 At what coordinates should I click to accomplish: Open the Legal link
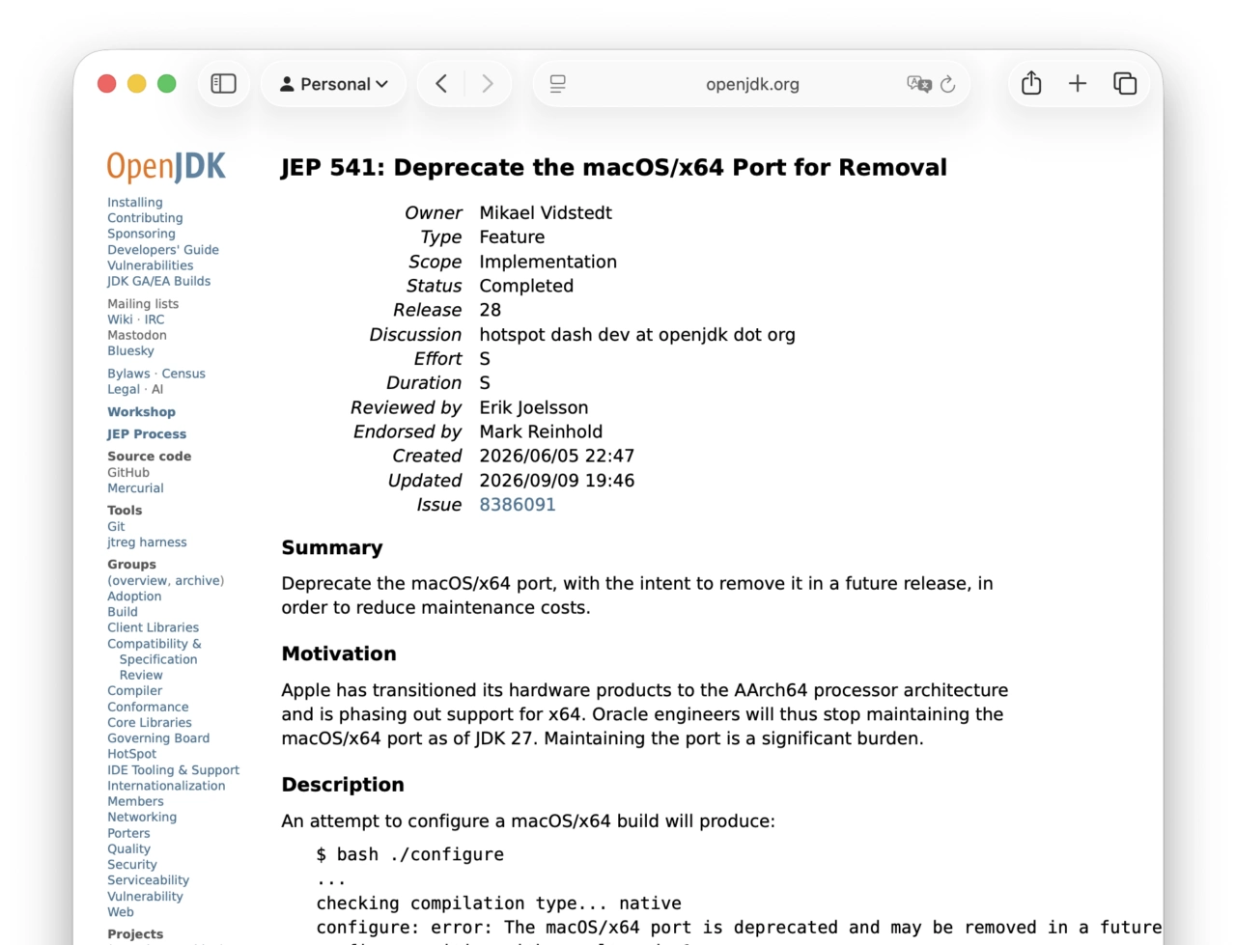click(x=124, y=390)
